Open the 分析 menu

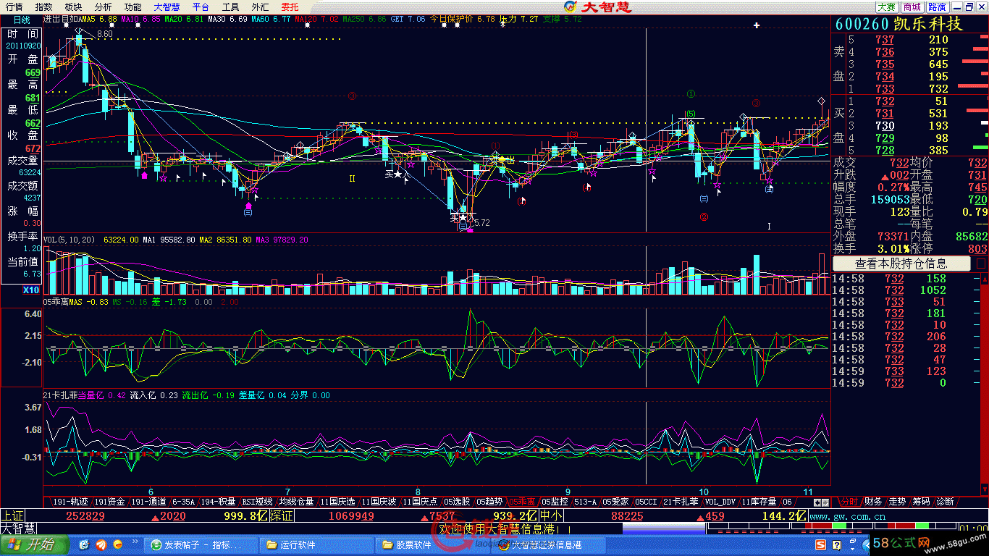[104, 7]
